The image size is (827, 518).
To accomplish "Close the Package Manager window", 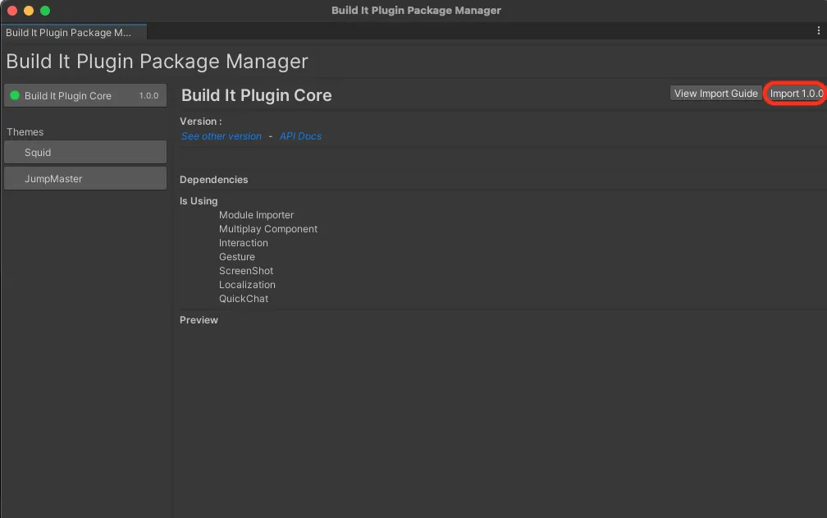I will coord(12,11).
